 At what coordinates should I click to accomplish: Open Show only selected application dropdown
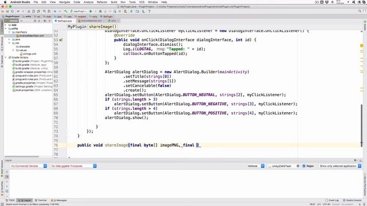(x=340, y=166)
